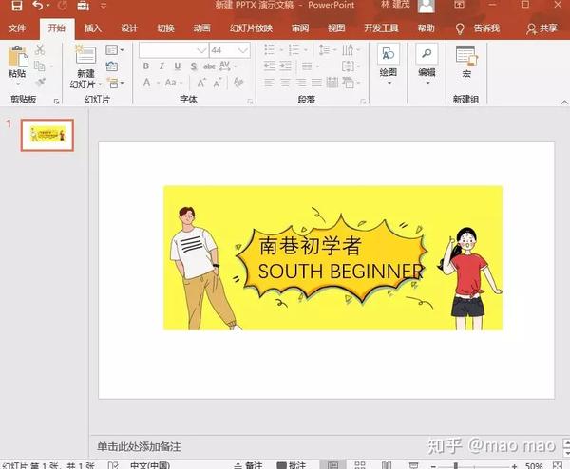Switch to the 幻灯片放映 tab
570x469 pixels.
[x=251, y=28]
